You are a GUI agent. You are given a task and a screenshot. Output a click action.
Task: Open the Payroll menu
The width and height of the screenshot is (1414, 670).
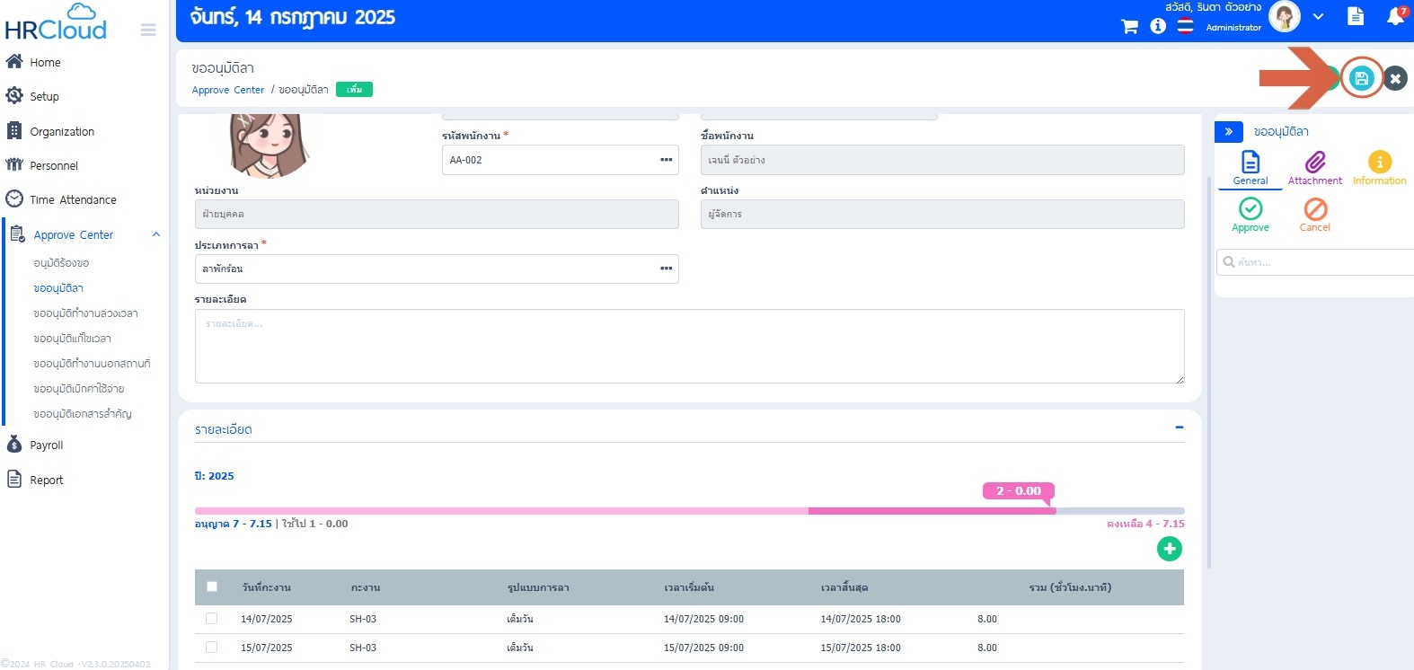[46, 445]
